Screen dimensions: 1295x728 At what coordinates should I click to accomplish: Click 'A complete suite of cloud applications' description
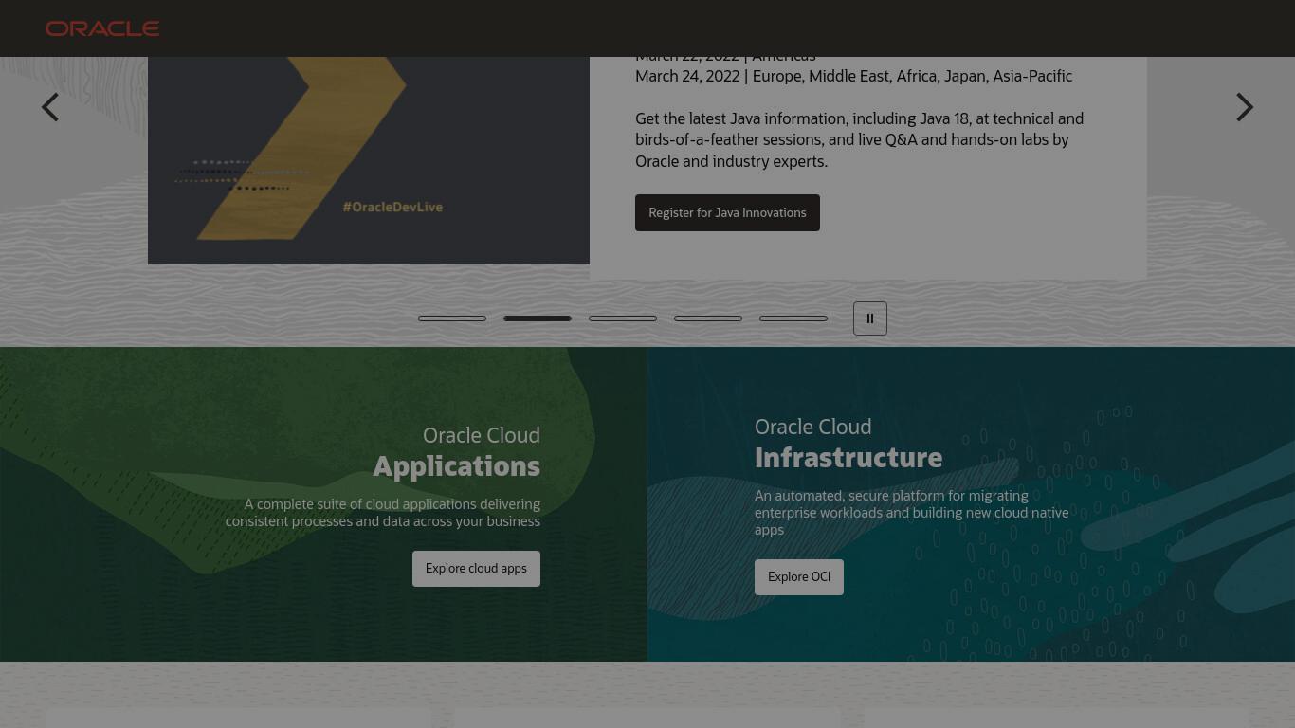(x=383, y=513)
